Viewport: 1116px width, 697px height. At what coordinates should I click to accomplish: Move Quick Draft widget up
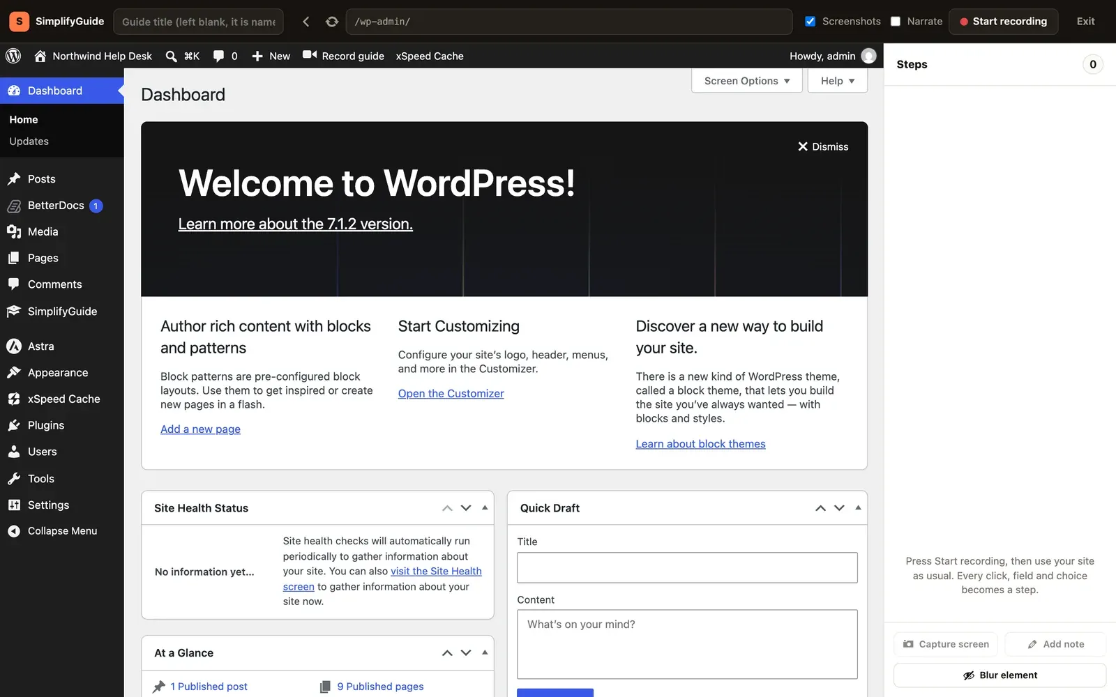click(x=821, y=508)
